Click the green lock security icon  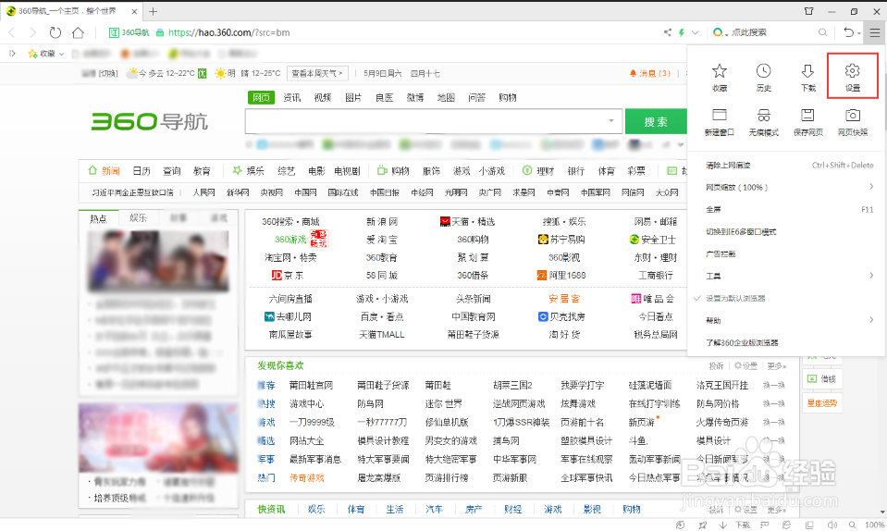[160, 32]
